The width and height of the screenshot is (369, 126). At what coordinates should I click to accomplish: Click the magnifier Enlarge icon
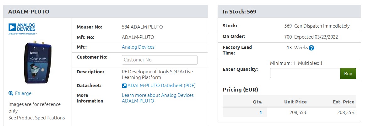point(11,93)
